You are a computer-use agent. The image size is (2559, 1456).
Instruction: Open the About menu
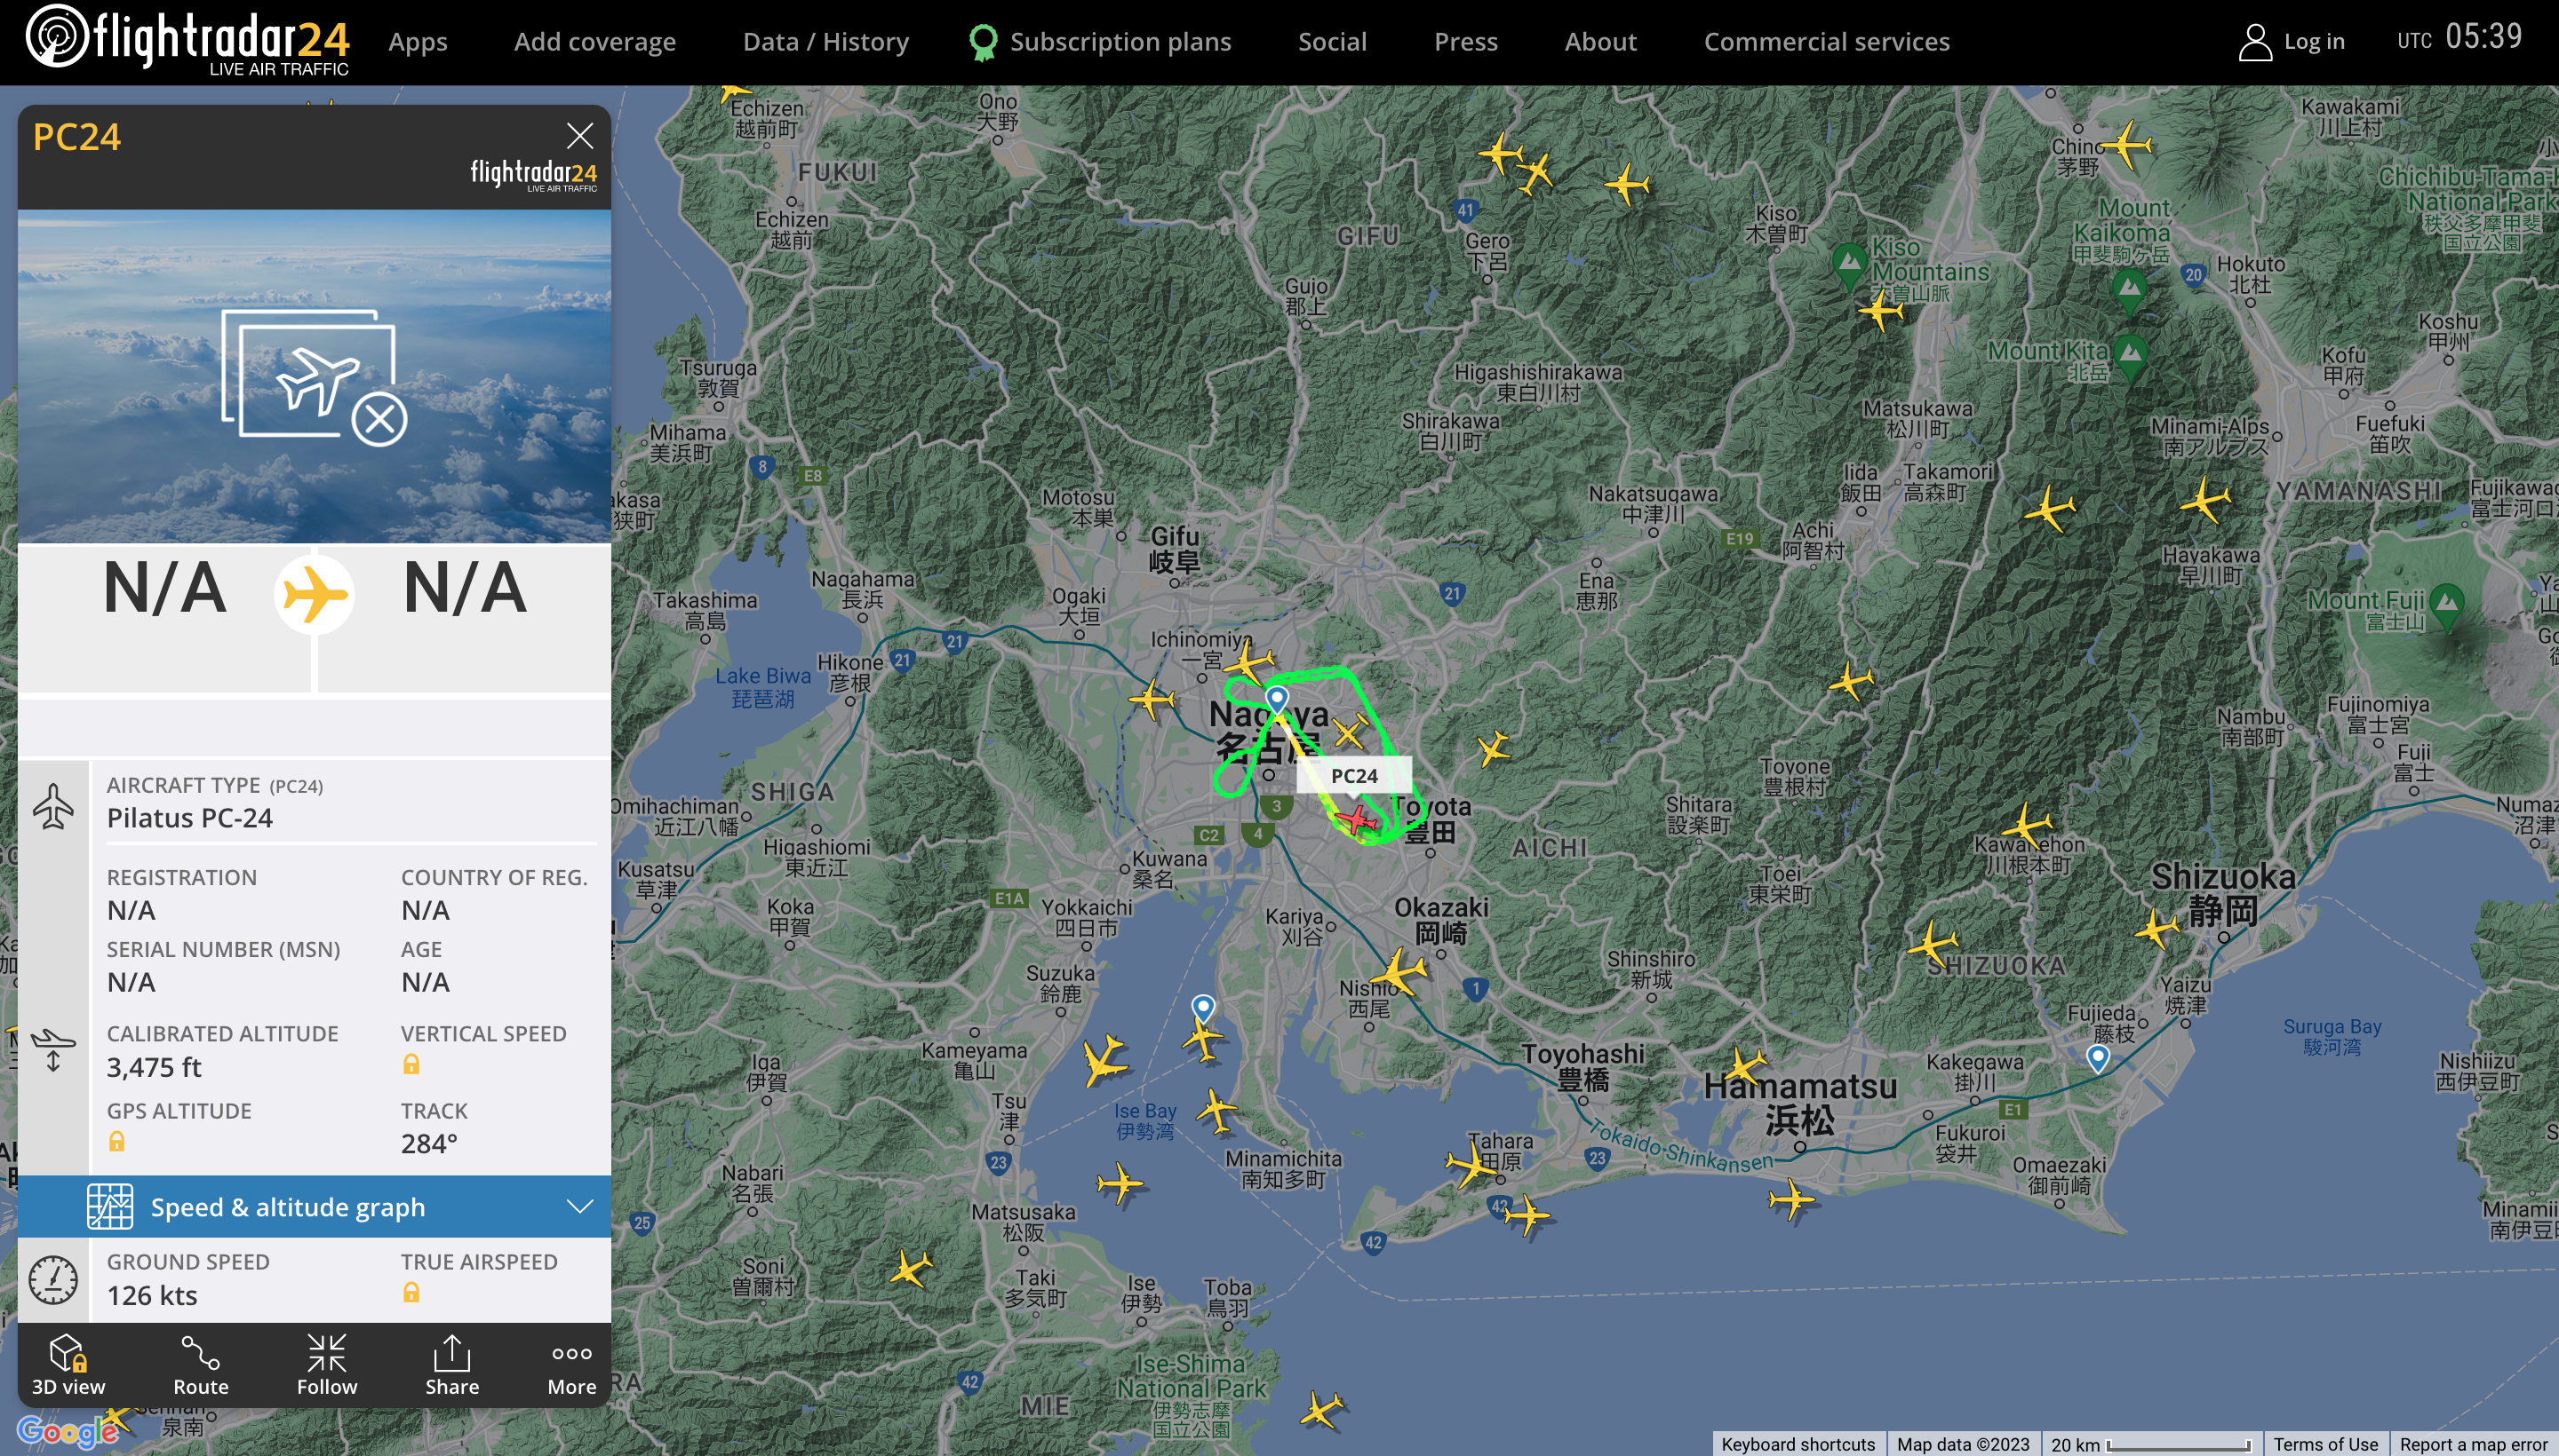click(x=1600, y=42)
